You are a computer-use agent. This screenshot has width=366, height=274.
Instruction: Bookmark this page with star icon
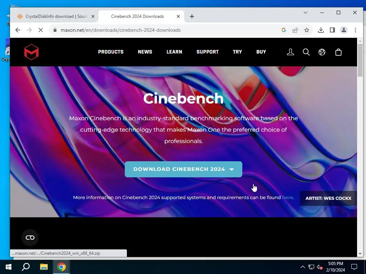pos(307,30)
